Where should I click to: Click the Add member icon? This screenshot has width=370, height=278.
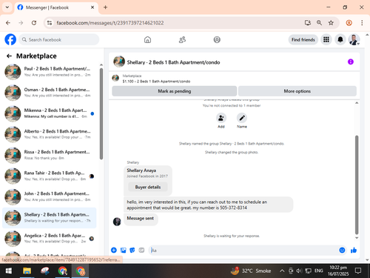click(221, 118)
